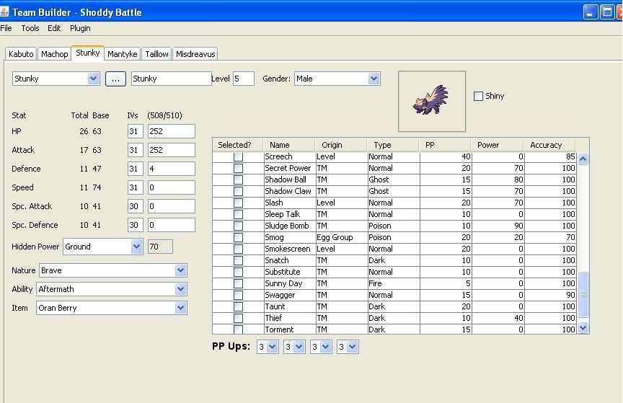The image size is (623, 403).
Task: Open the Hidden Power type dropdown
Action: 137,247
